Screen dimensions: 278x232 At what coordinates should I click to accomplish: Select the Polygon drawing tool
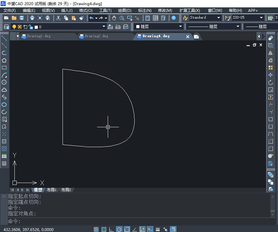click(4, 59)
